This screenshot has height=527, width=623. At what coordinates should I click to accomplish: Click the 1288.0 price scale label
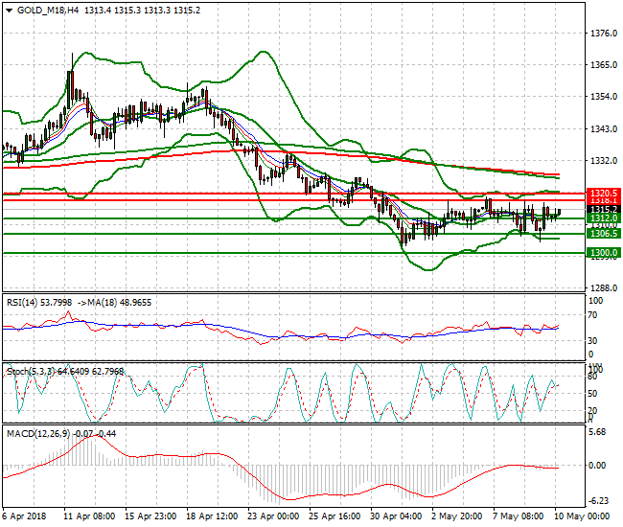(602, 287)
